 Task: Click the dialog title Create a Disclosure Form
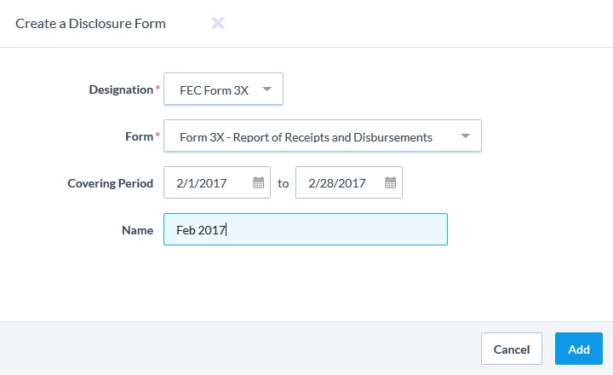[90, 24]
